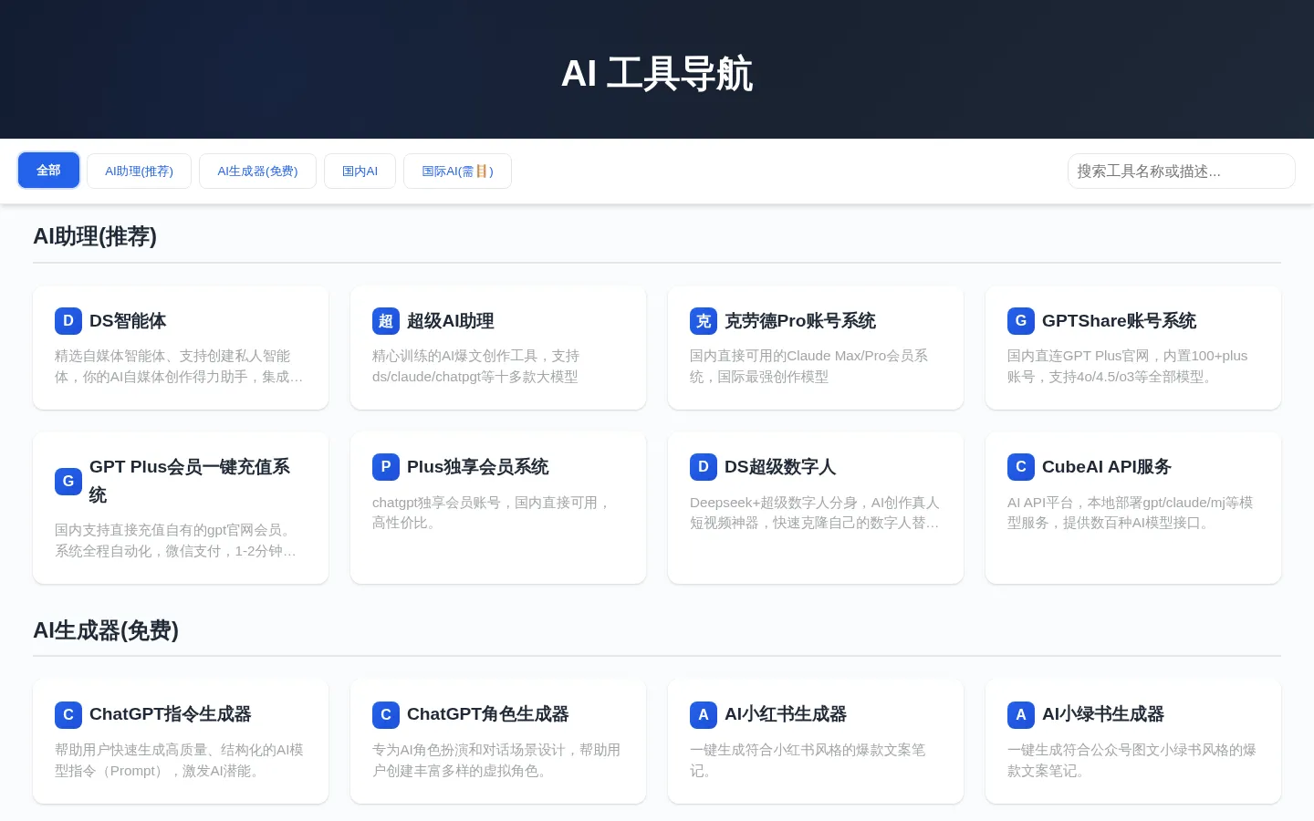Click the AI 工具导航 page heading
Image resolution: width=1314 pixels, height=821 pixels.
coord(657,74)
